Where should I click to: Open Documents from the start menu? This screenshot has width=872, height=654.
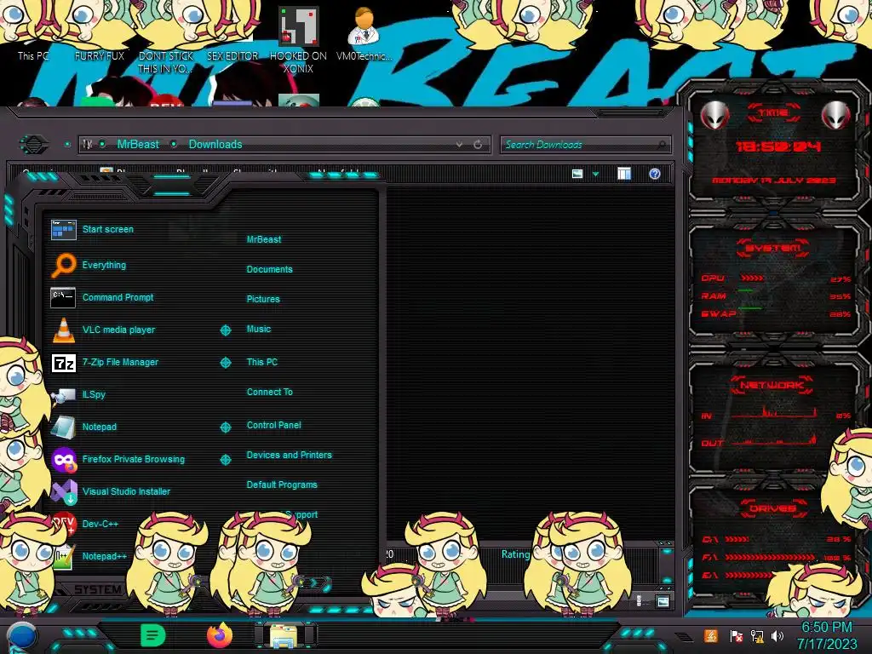pos(269,269)
